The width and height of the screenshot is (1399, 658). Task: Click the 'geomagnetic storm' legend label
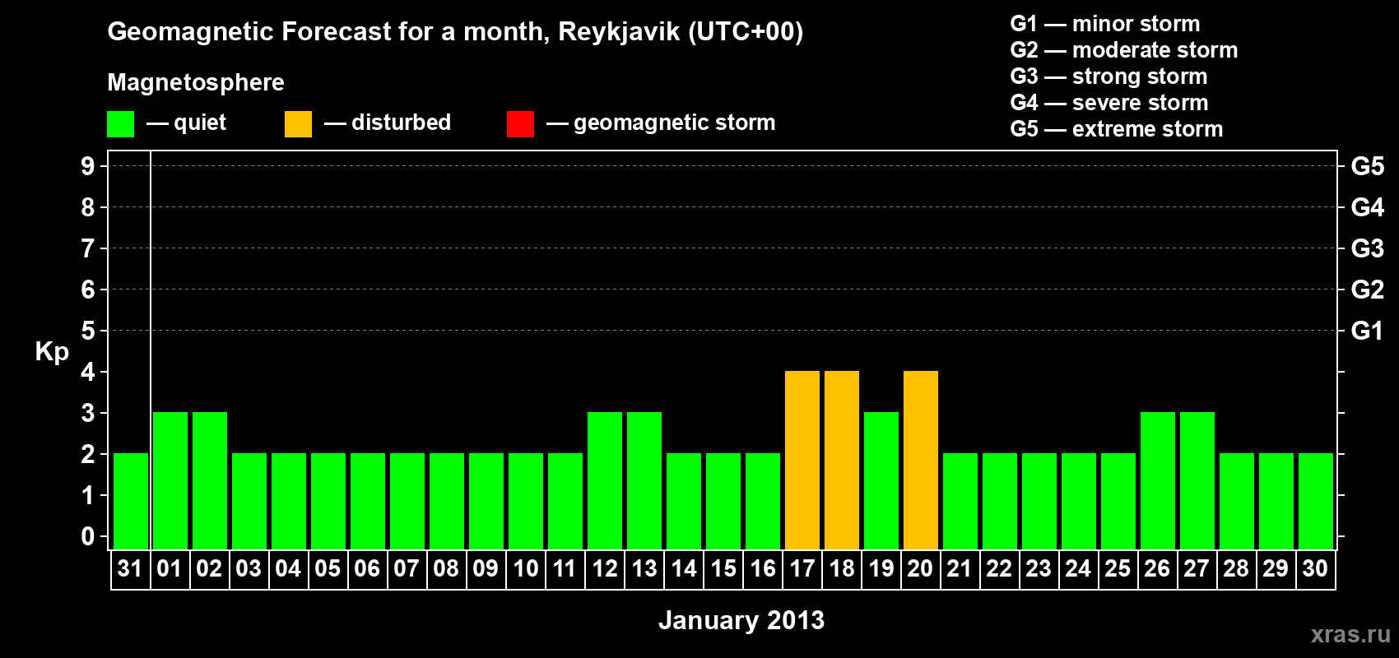[x=674, y=123]
